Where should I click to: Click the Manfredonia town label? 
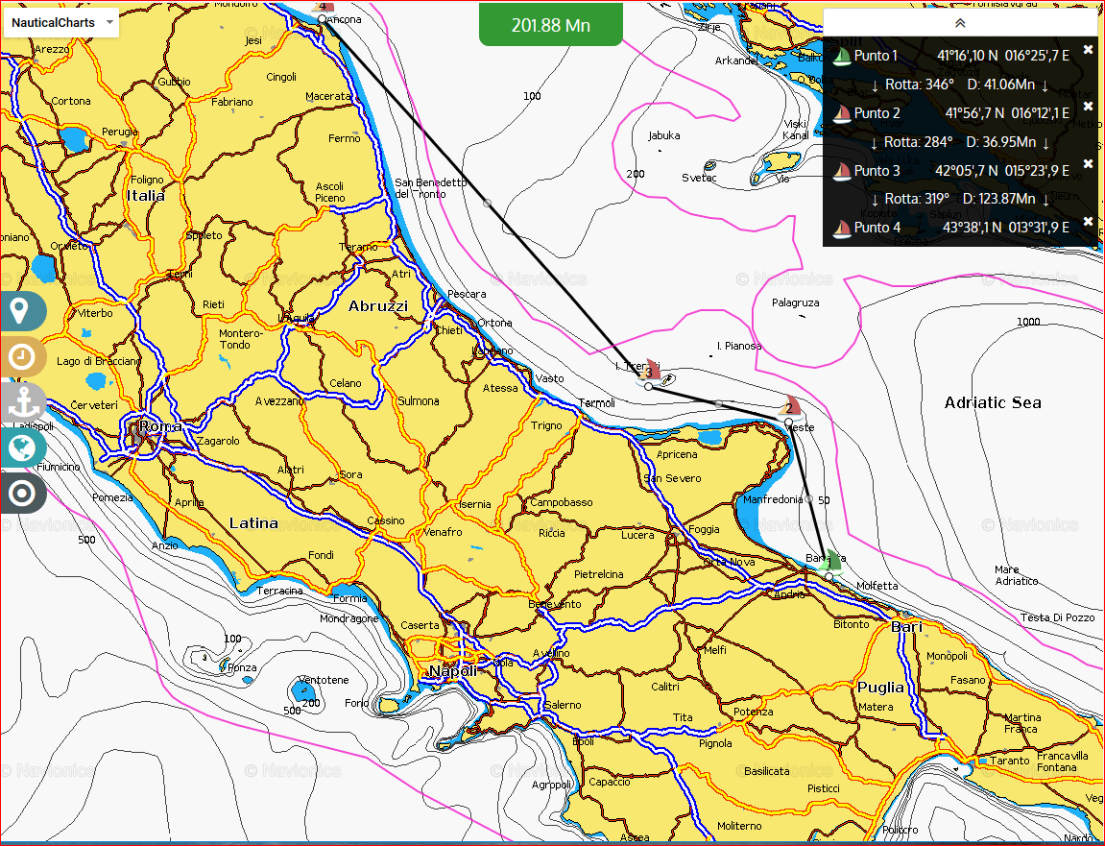coord(773,499)
